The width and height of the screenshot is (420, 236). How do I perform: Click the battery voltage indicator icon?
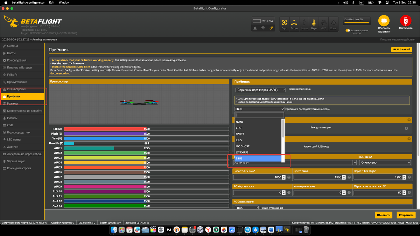[257, 21]
